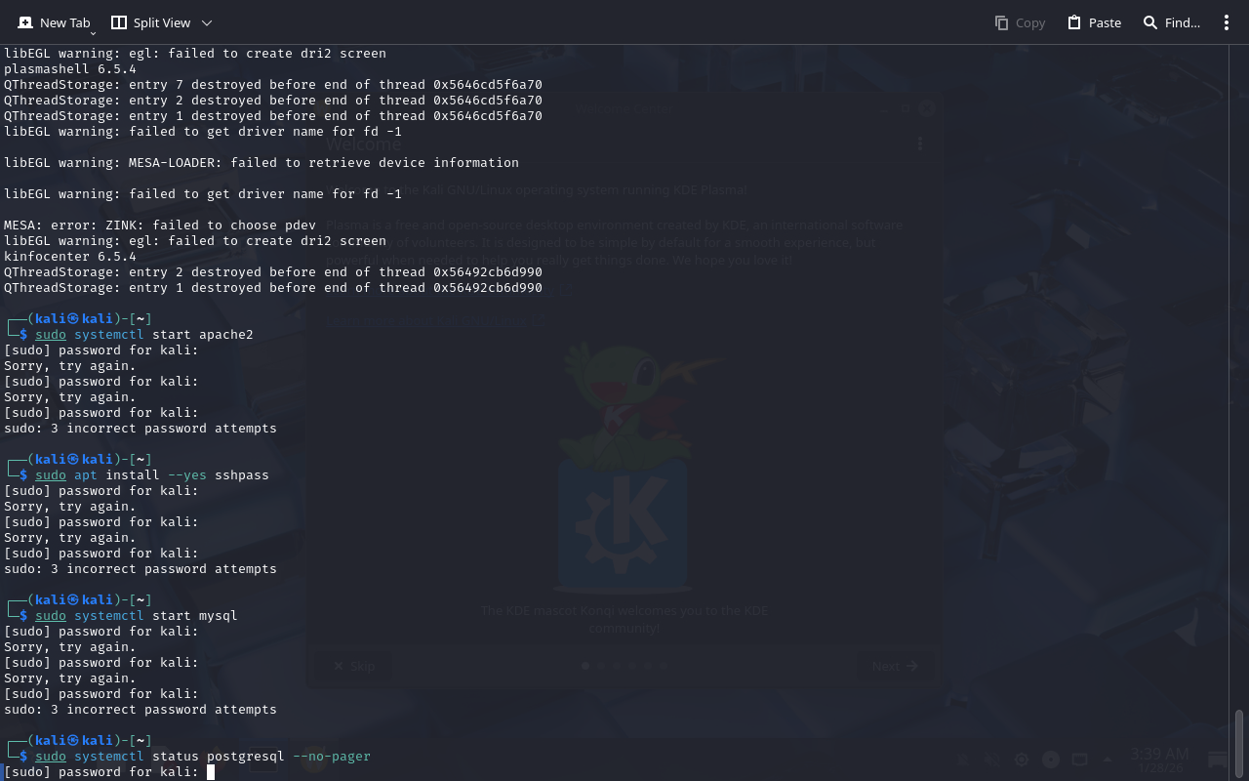Open a new terminal tab
1249x781 pixels.
pyautogui.click(x=54, y=22)
